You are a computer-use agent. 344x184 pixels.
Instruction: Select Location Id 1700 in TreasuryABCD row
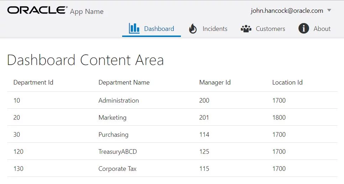pos(279,152)
